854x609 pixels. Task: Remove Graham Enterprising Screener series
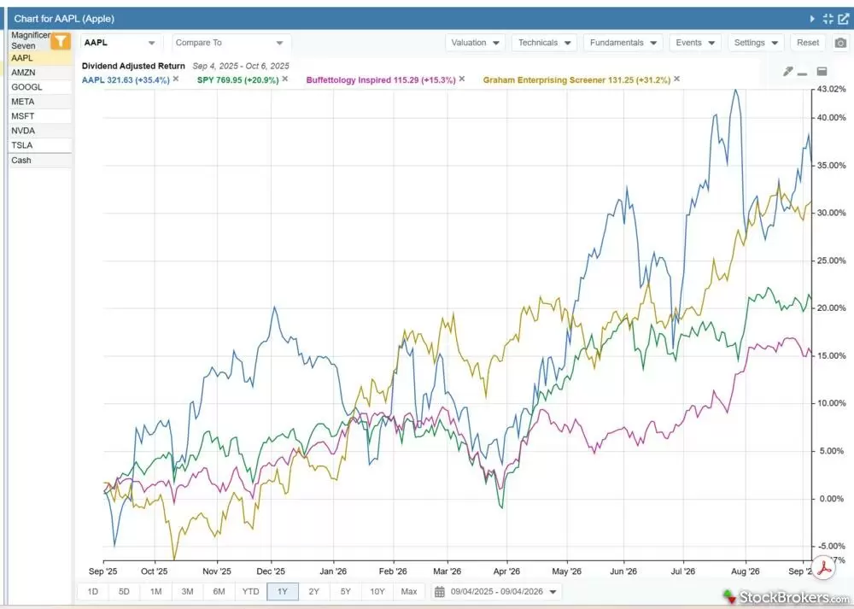tap(677, 79)
